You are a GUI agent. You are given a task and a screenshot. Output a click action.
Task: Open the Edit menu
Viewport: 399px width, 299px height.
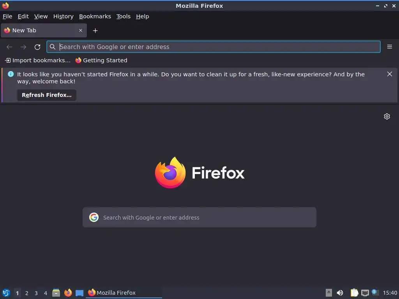(23, 16)
